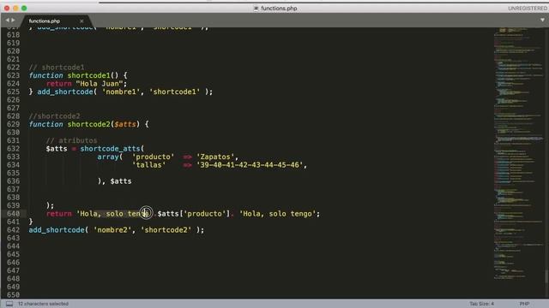The image size is (549, 308).
Task: Click line number 629 in gutter
Action: click(x=14, y=124)
